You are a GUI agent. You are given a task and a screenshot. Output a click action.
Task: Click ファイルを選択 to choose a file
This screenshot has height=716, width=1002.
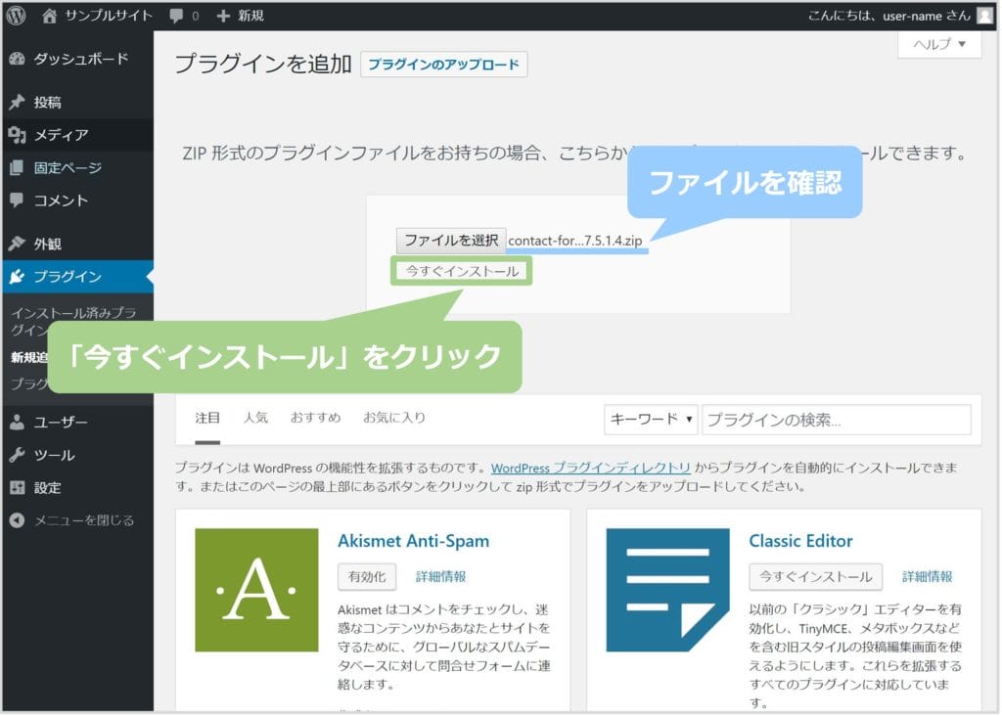point(451,241)
